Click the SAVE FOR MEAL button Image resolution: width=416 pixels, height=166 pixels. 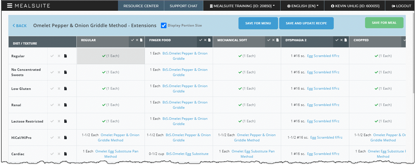[384, 22]
